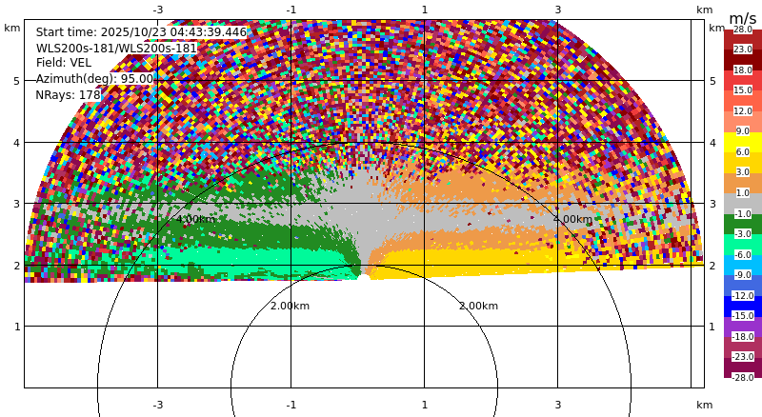Screen dimensions: 762x417
Task: Click the 'Start time: 2025/10/23 04:43:39.446' text
Action: tap(141, 32)
